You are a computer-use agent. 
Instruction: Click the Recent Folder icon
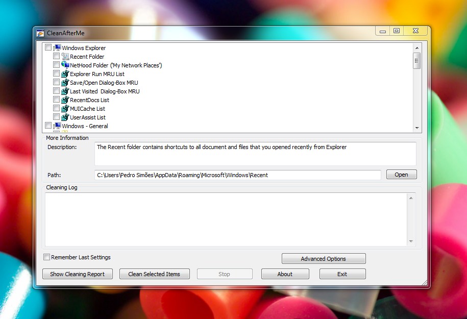point(65,56)
